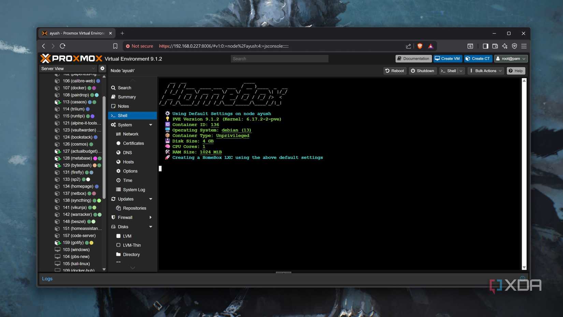Bookmark this page with the bookmark icon

coord(115,46)
